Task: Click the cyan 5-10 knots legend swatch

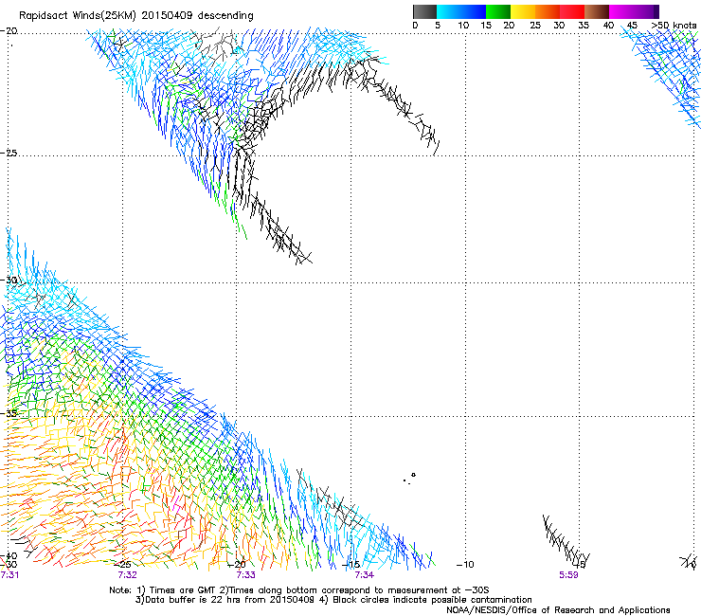Action: 449,11
